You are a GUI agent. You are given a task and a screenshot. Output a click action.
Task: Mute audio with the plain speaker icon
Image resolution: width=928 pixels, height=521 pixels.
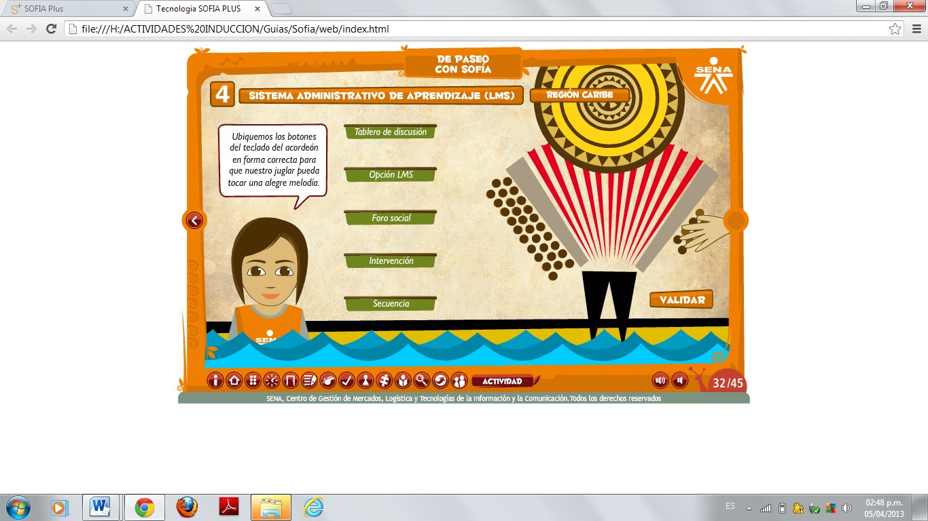(679, 381)
